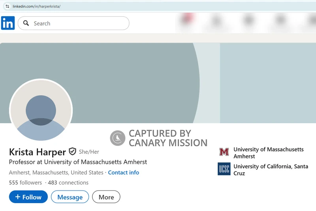Click the Krista Harper name heading
Screen dimensions: 316x211
[x=38, y=152]
